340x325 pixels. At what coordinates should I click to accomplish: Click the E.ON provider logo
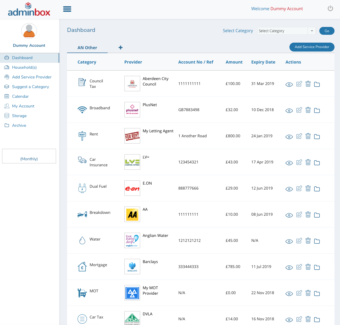coord(132,188)
